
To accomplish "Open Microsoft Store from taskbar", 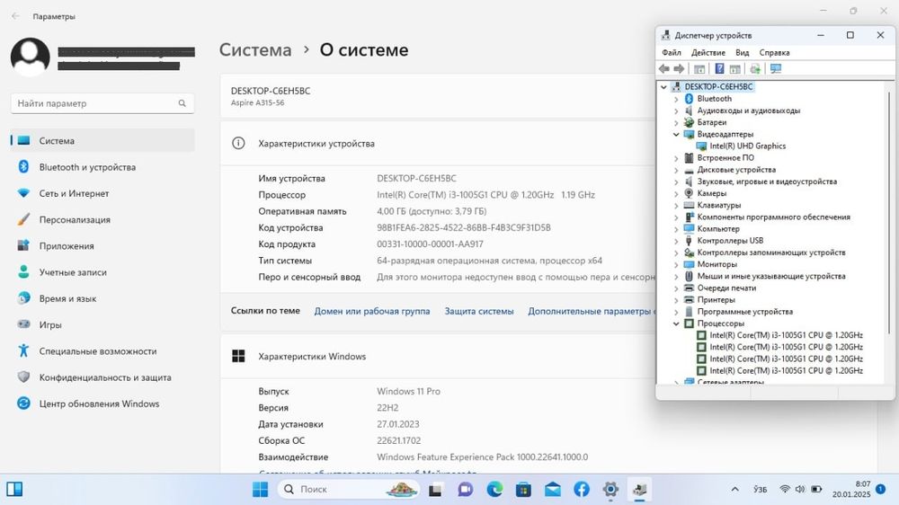I will coord(523,489).
